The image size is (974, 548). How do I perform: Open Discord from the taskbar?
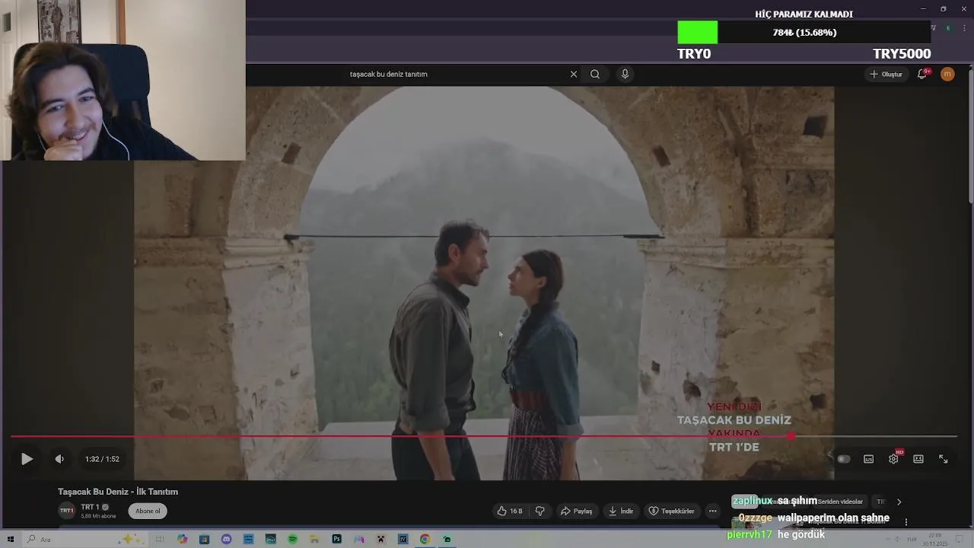coord(226,539)
